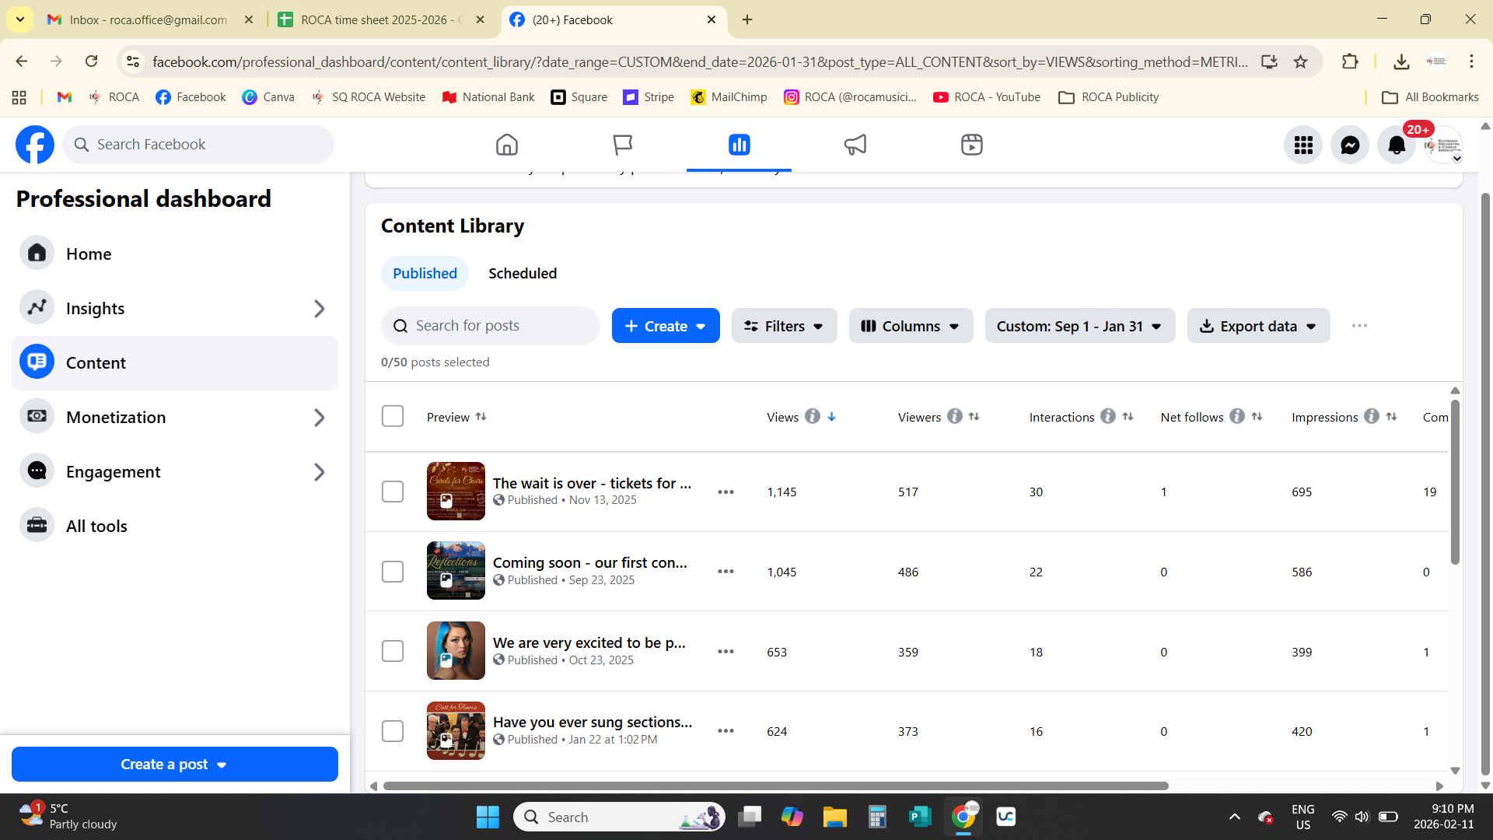Open Facebook notifications bell
This screenshot has width=1493, height=840.
1397,145
